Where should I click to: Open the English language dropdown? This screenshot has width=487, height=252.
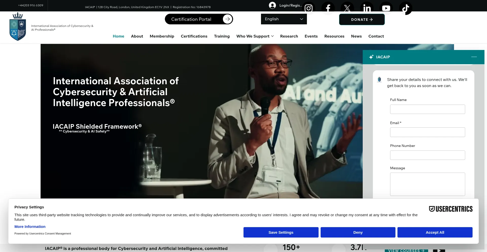tap(284, 19)
